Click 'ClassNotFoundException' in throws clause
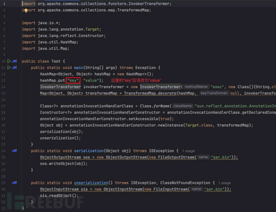The image size is (276, 212). tap(185, 183)
